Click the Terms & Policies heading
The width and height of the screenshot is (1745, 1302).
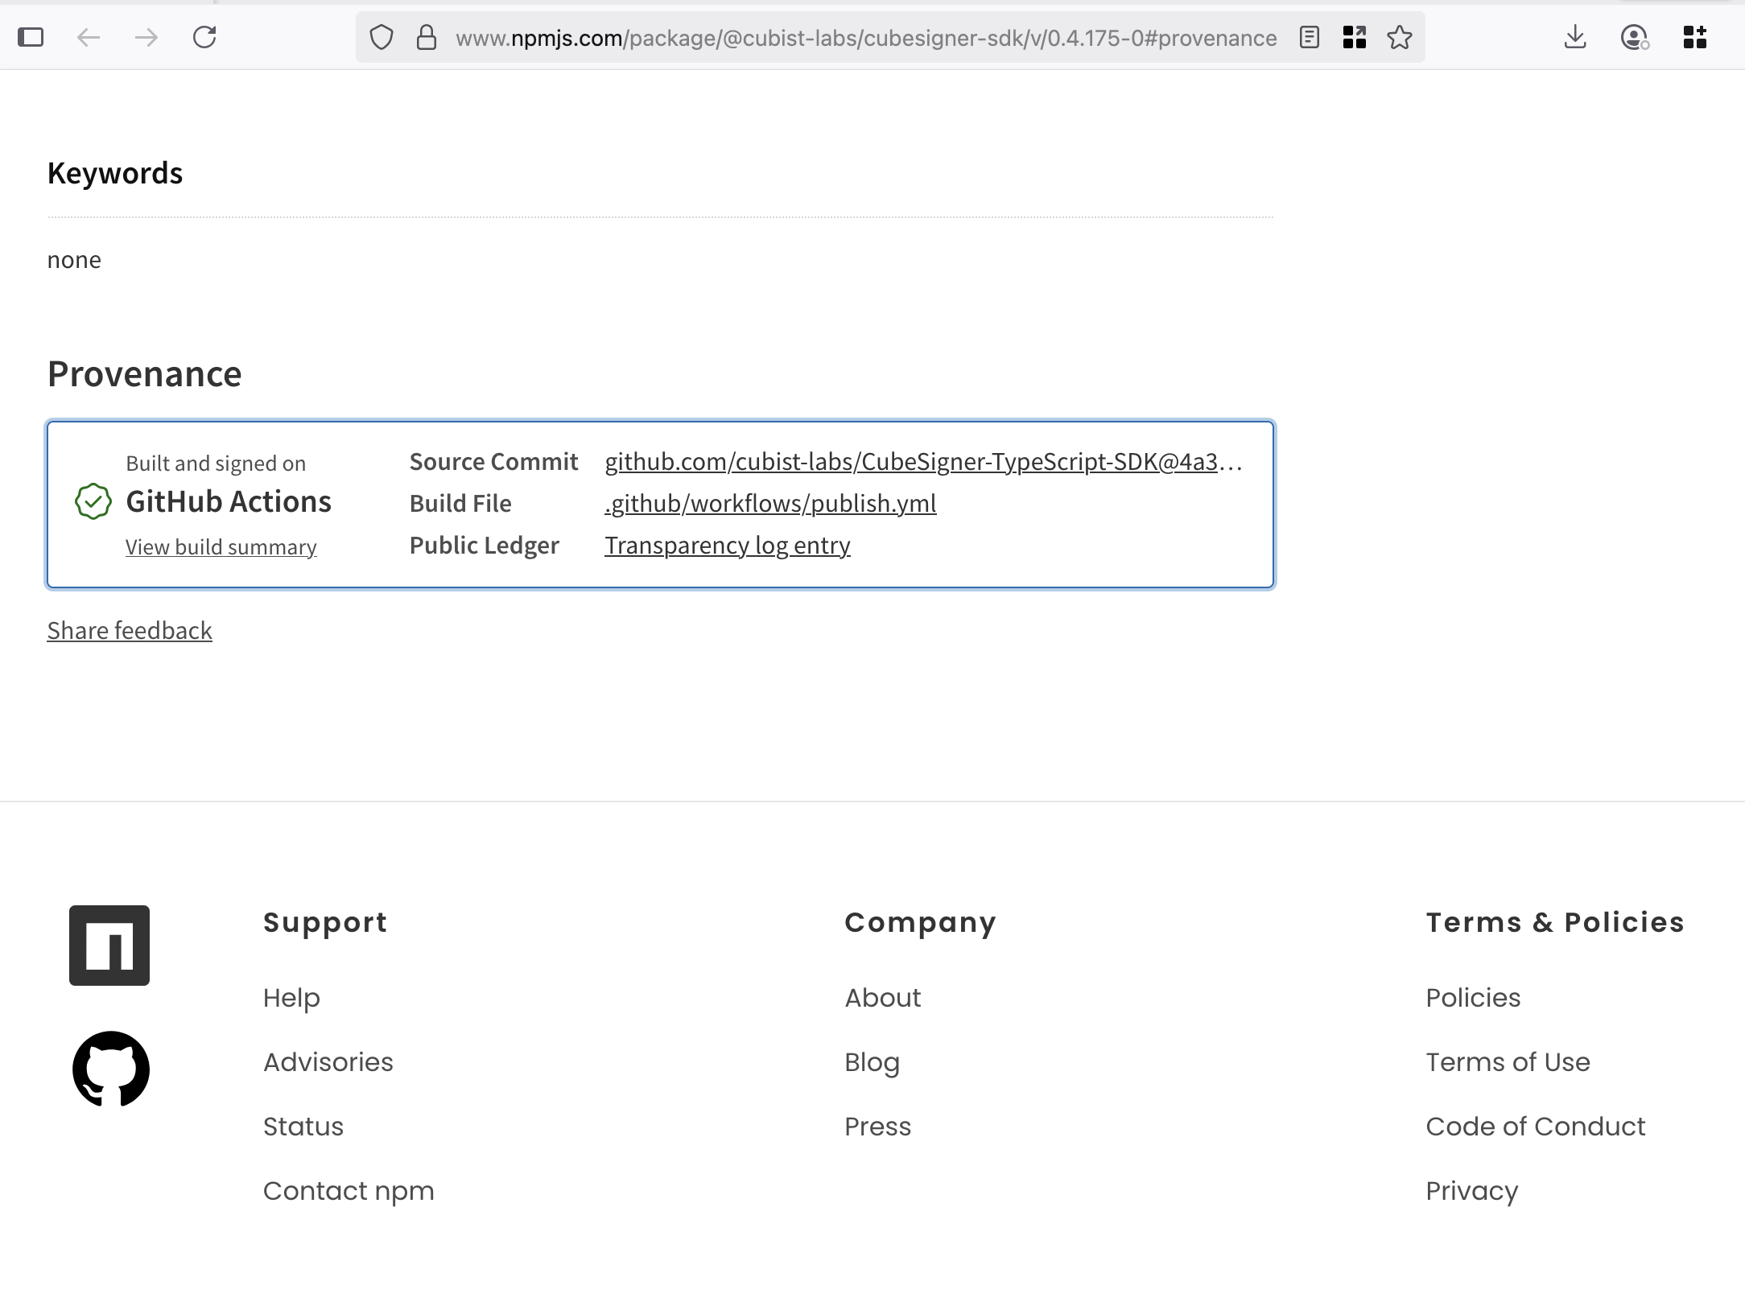point(1555,922)
